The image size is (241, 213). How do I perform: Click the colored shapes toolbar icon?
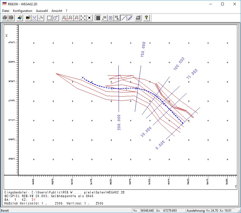20,18
